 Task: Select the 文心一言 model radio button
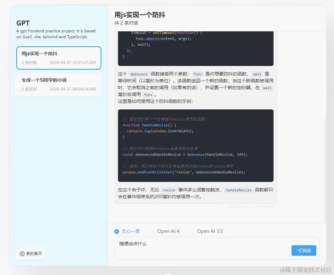coord(117,231)
